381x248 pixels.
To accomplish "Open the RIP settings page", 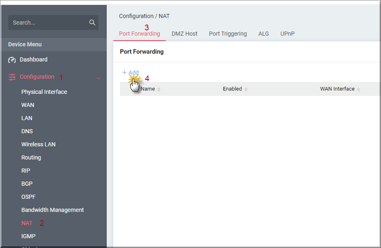I will 26,171.
